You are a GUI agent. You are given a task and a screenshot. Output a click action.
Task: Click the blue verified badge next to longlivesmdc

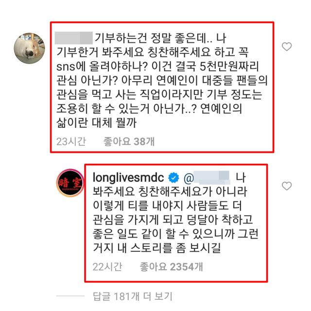pyautogui.click(x=173, y=177)
